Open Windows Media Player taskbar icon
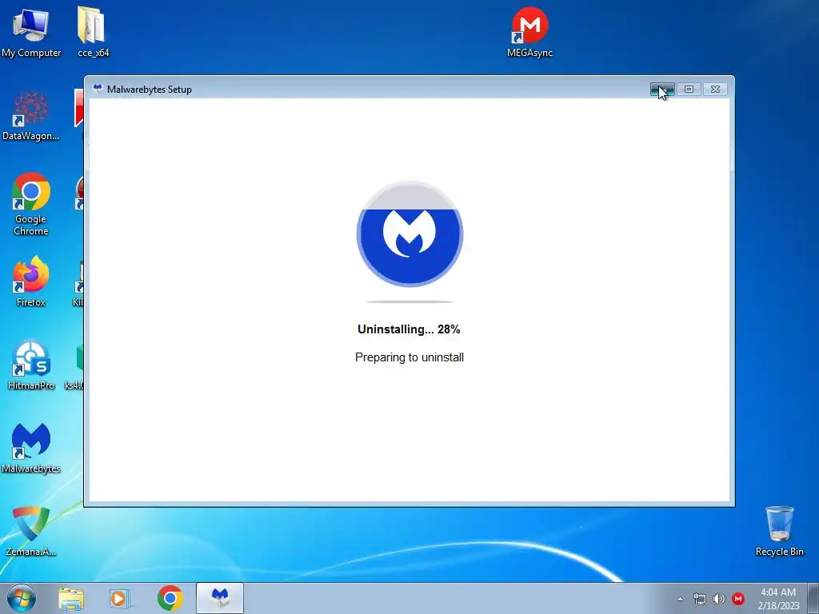 point(120,598)
